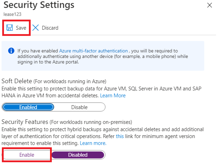Open the Learn More link under Soft Delete
The width and height of the screenshot is (217, 165).
point(113,95)
